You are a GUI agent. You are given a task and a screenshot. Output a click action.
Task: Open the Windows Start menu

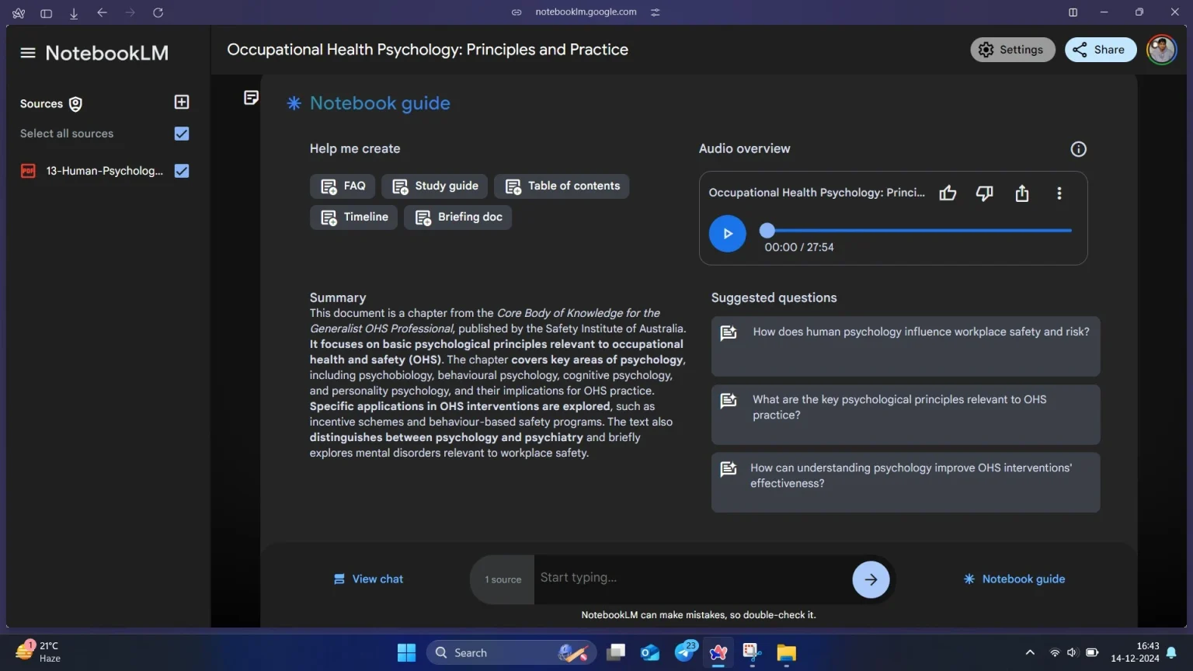coord(406,653)
